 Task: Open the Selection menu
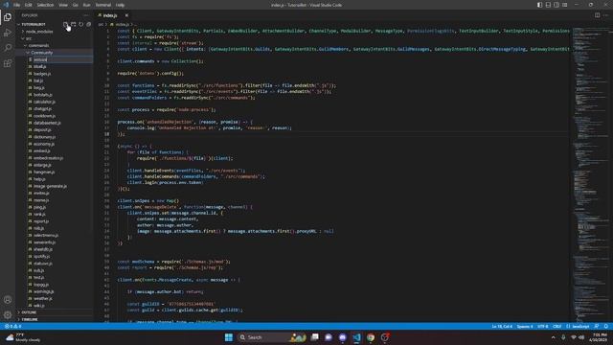point(45,5)
